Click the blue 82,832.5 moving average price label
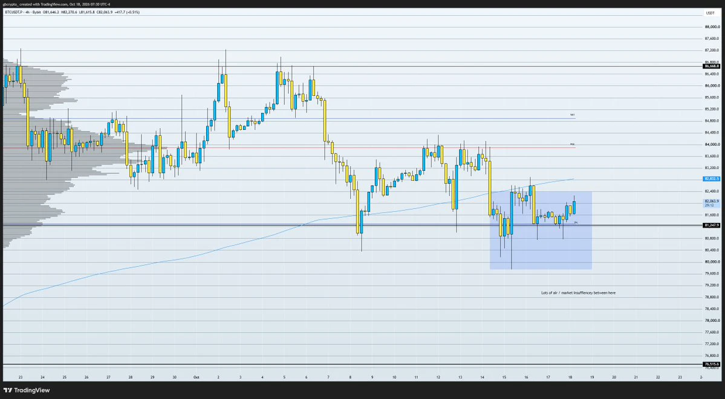 (712, 179)
